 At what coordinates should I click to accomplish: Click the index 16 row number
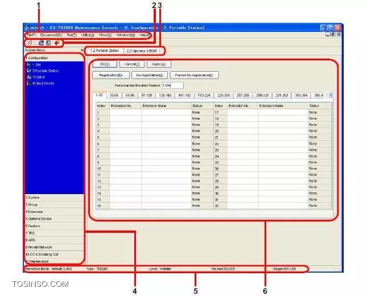click(102, 205)
